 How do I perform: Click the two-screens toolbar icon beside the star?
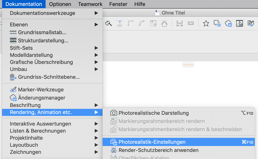pos(217,24)
